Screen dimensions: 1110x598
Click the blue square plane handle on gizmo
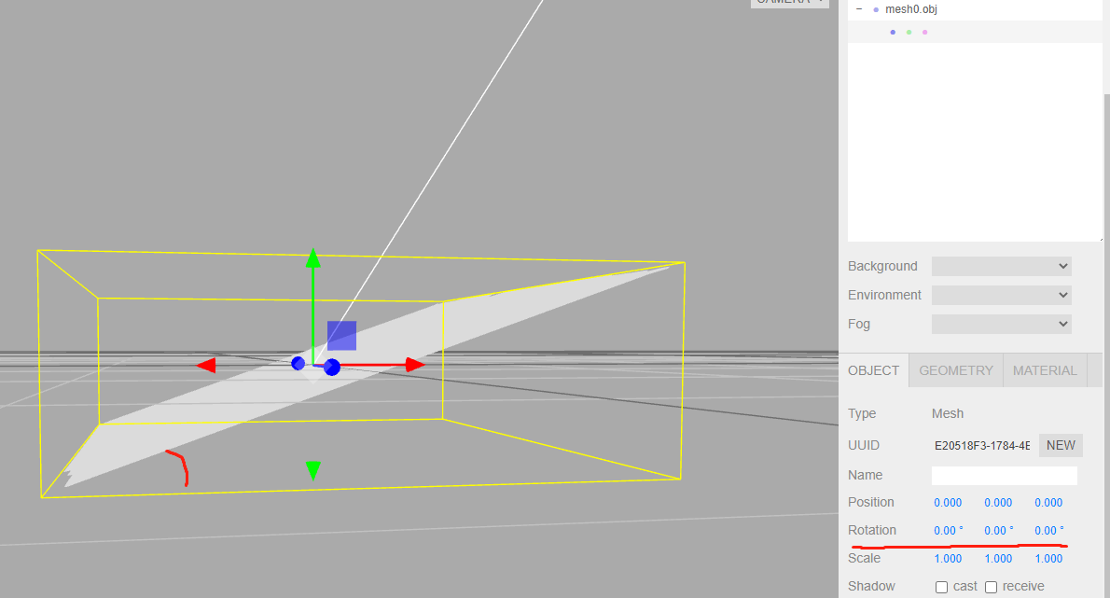[x=342, y=336]
